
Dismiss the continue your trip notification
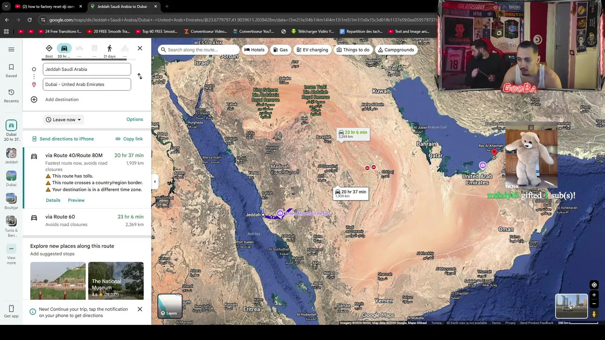click(140, 309)
